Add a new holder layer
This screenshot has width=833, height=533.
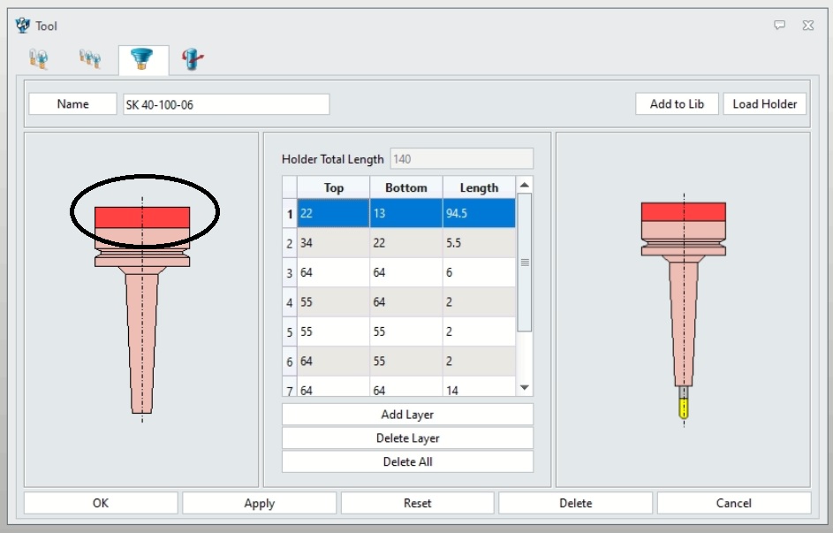407,415
